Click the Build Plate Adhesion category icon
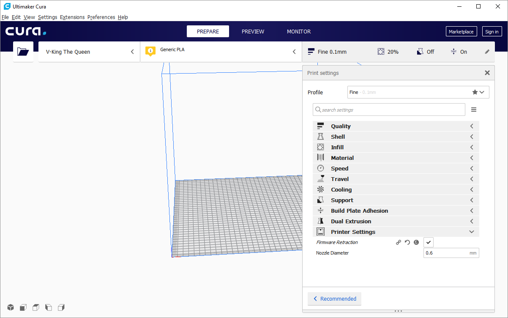The width and height of the screenshot is (508, 318). coord(320,211)
